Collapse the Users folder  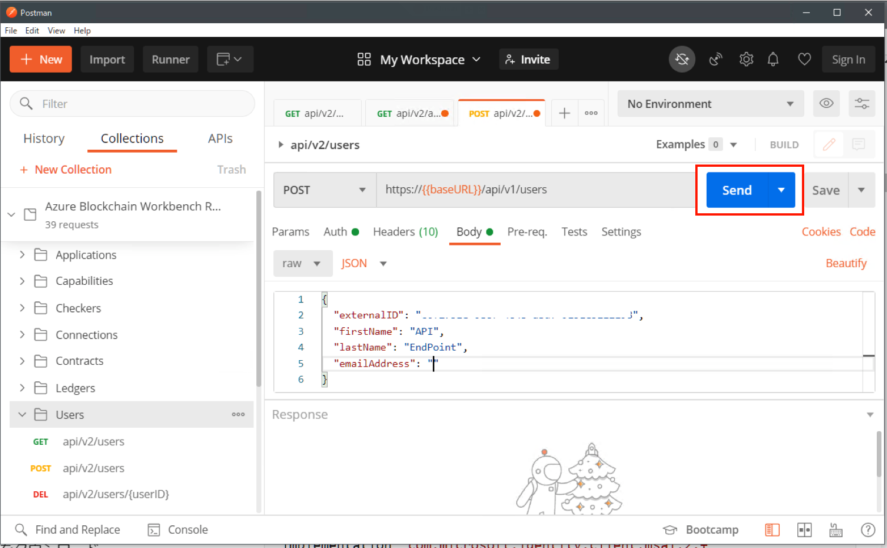(x=22, y=415)
